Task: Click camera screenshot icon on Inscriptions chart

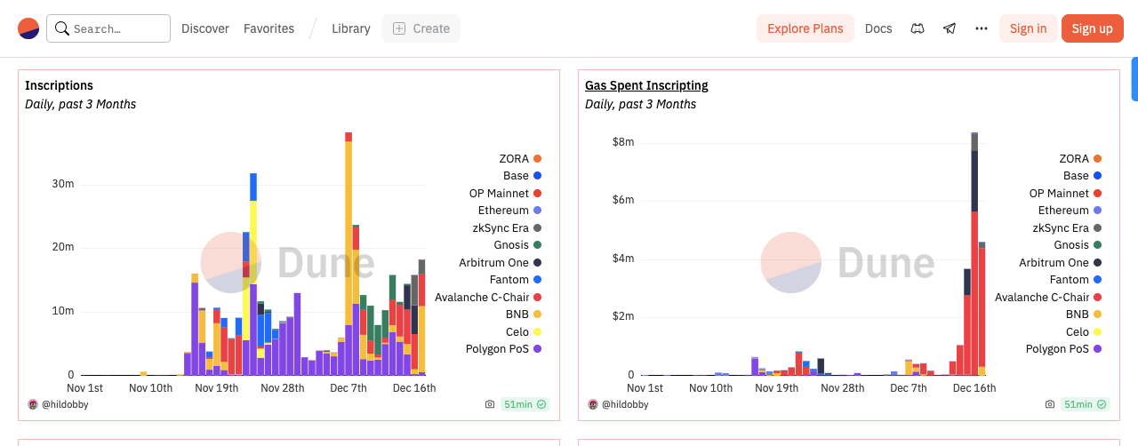Action: click(x=490, y=404)
